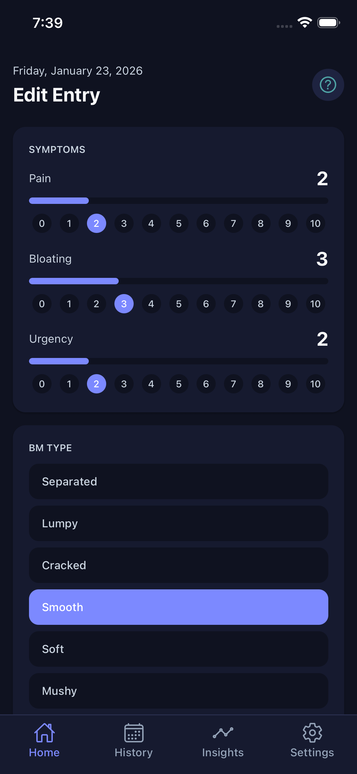The image size is (357, 774).
Task: Adjust the Pain slider track
Action: pyautogui.click(x=179, y=201)
